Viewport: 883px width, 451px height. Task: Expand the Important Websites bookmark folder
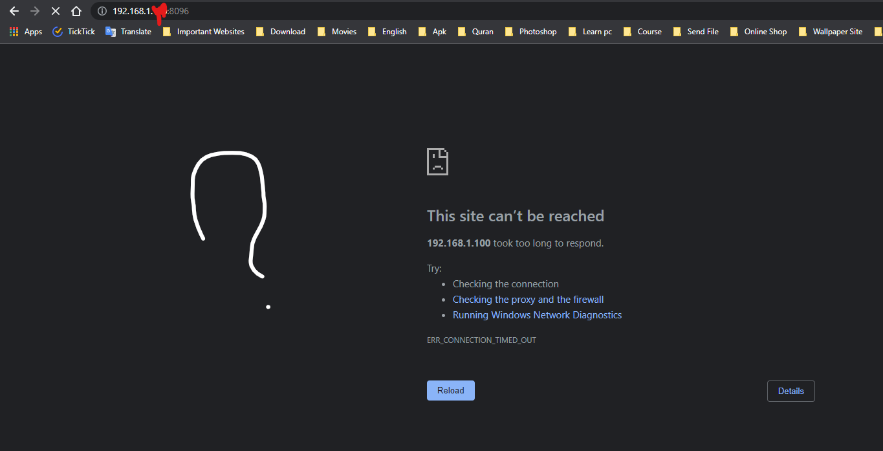(204, 32)
